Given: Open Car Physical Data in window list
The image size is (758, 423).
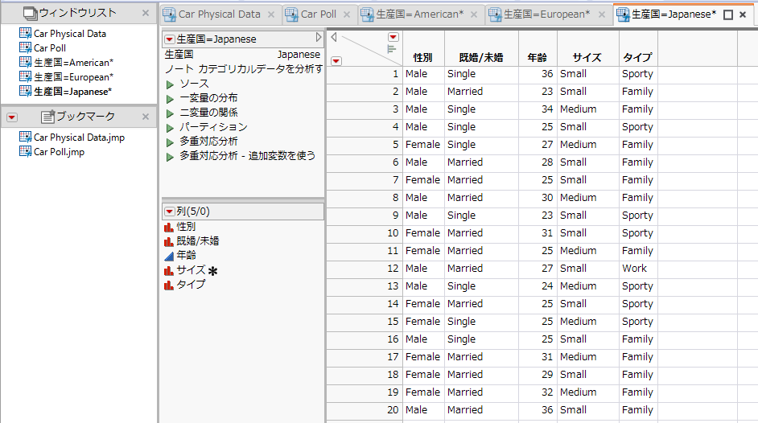Looking at the screenshot, I should coord(70,34).
